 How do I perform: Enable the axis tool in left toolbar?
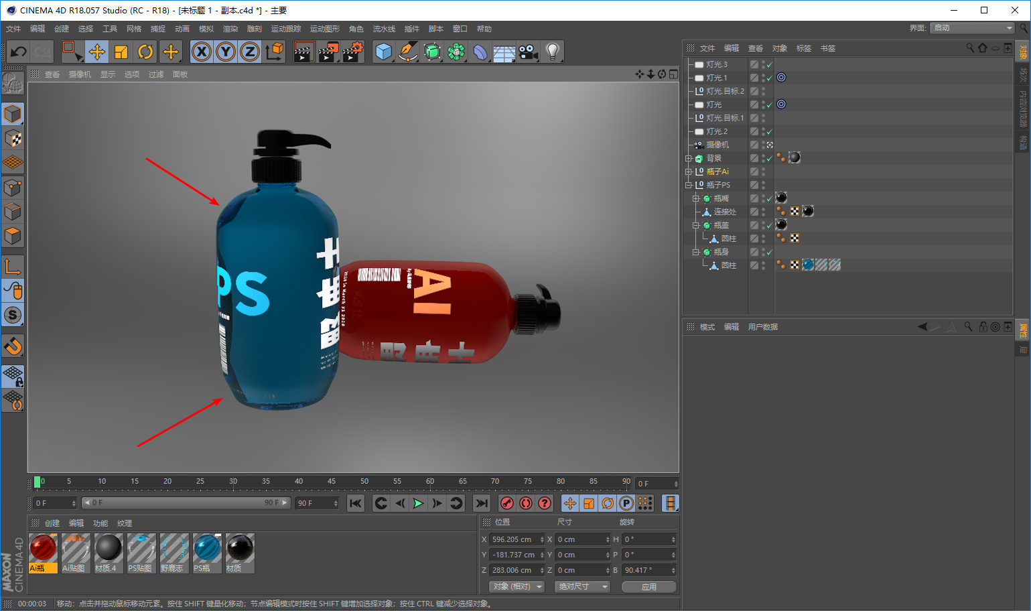13,266
